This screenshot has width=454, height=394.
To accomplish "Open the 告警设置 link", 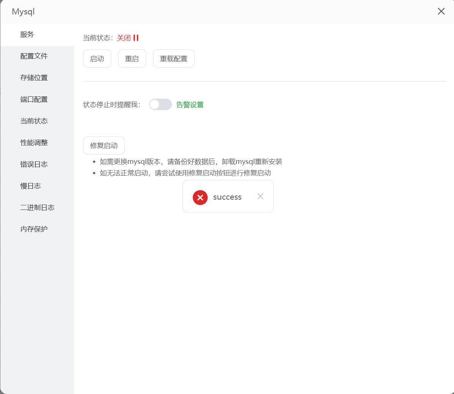I will click(190, 105).
